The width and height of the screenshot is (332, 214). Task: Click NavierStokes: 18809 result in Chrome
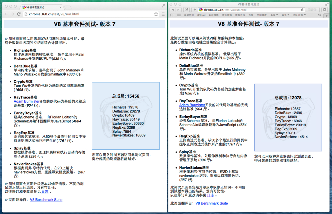pos(129,135)
